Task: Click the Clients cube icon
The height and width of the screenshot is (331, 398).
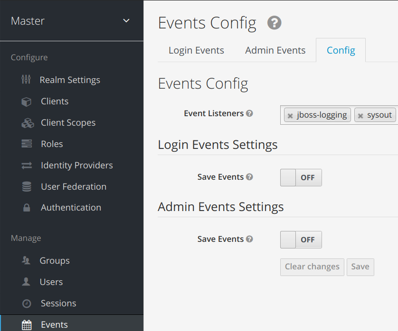Action: (x=27, y=101)
